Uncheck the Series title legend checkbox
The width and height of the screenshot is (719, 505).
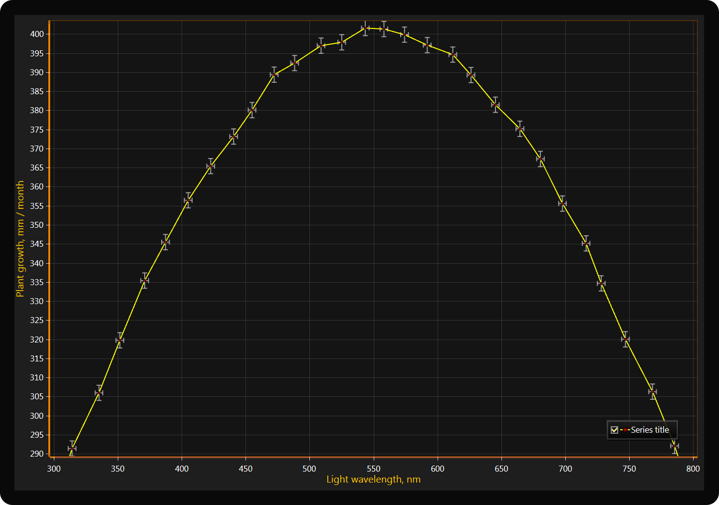(x=614, y=430)
